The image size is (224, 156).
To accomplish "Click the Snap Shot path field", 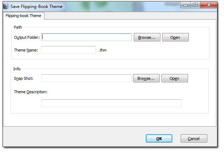I will tap(86, 78).
